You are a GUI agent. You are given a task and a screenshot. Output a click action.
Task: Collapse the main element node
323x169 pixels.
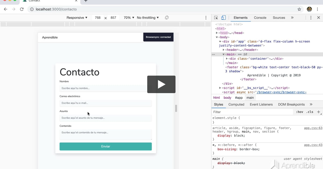pos(223,54)
